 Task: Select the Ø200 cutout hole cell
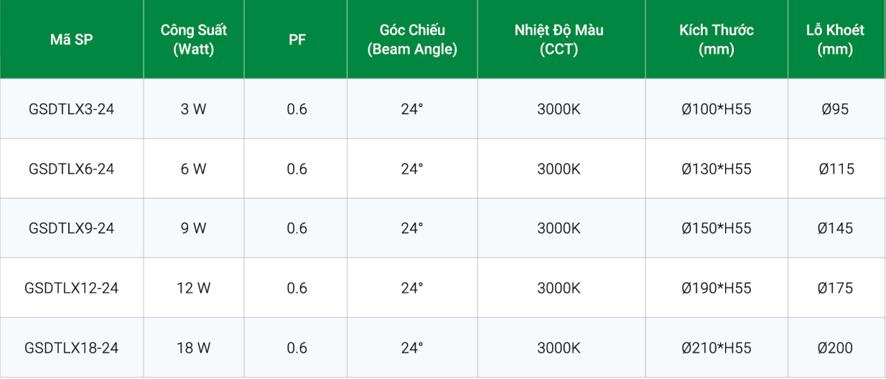point(835,348)
